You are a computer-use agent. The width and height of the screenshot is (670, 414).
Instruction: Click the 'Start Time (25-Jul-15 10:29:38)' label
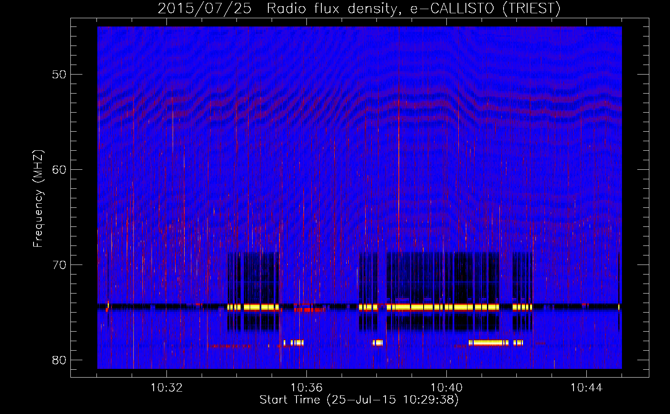[x=359, y=400]
